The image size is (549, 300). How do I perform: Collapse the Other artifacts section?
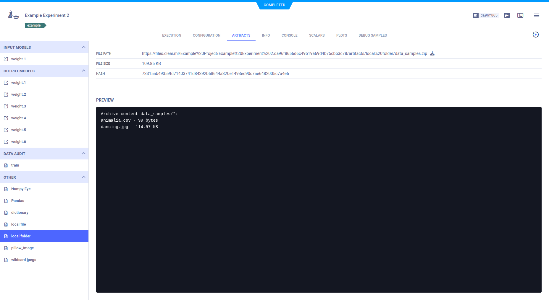[x=83, y=177]
